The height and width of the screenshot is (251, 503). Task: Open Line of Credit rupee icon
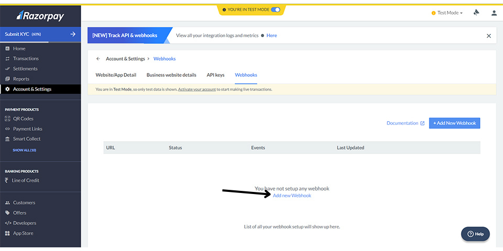7,180
